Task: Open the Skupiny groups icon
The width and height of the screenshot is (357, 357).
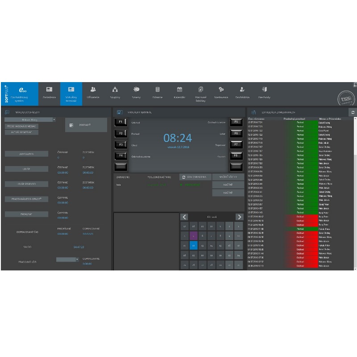Action: 115,90
